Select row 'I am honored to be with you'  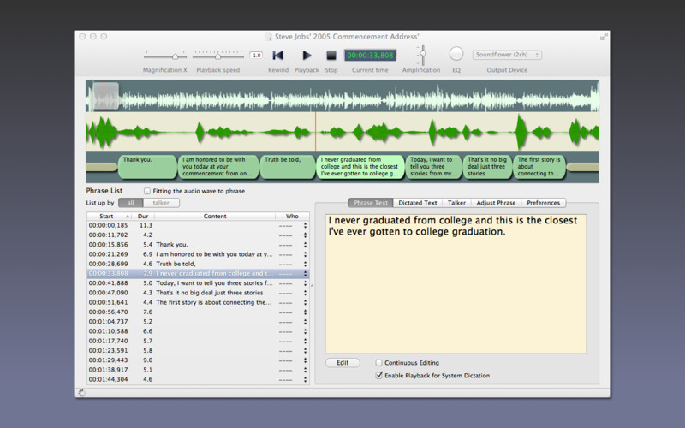pyautogui.click(x=198, y=254)
